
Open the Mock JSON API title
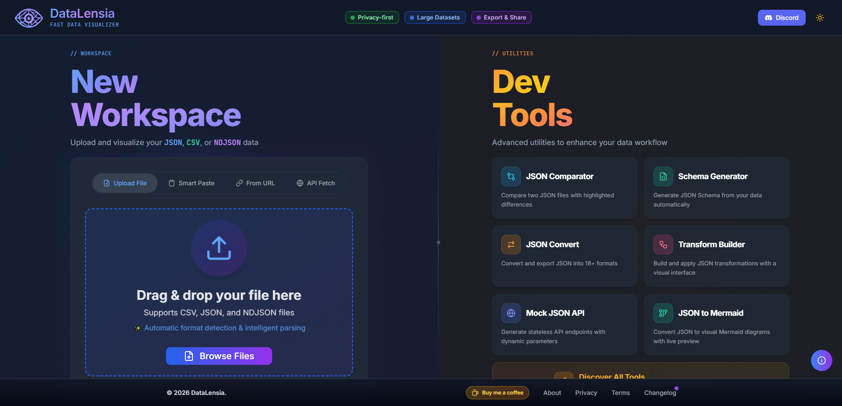[x=555, y=313]
